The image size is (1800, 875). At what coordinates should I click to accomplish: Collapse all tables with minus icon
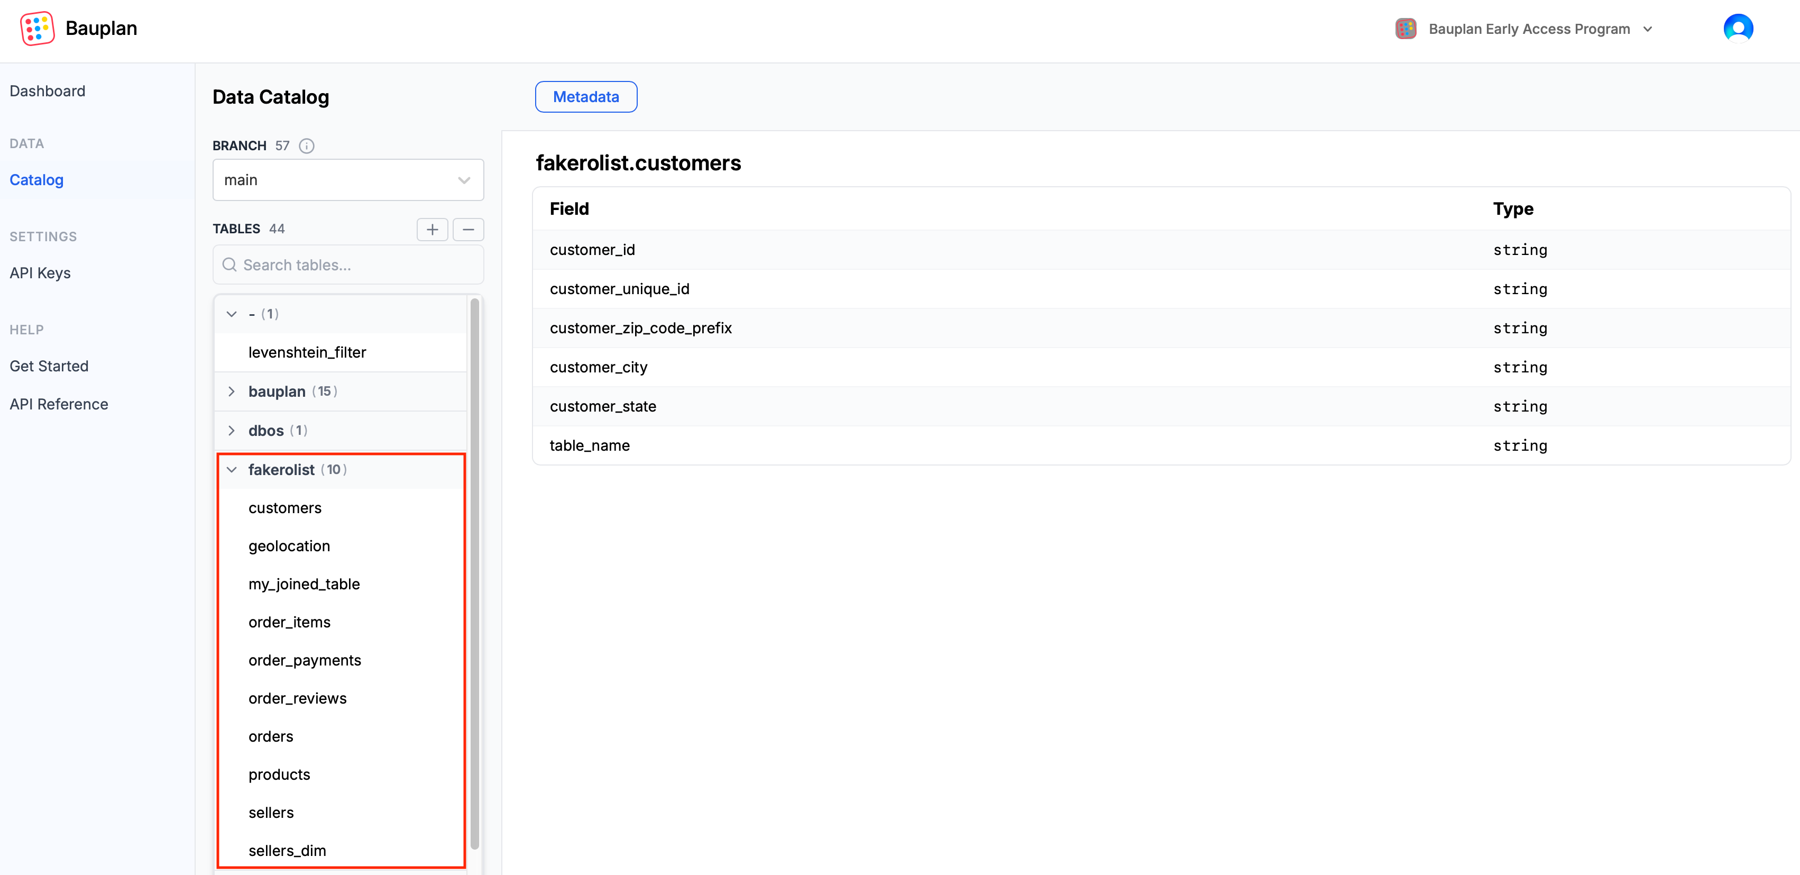pos(468,229)
